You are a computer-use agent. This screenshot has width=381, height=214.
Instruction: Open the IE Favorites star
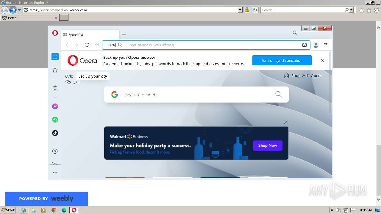[x=369, y=10]
